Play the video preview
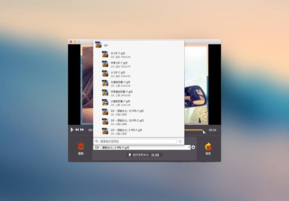Image resolution: width=289 pixels, height=201 pixels. [x=72, y=130]
